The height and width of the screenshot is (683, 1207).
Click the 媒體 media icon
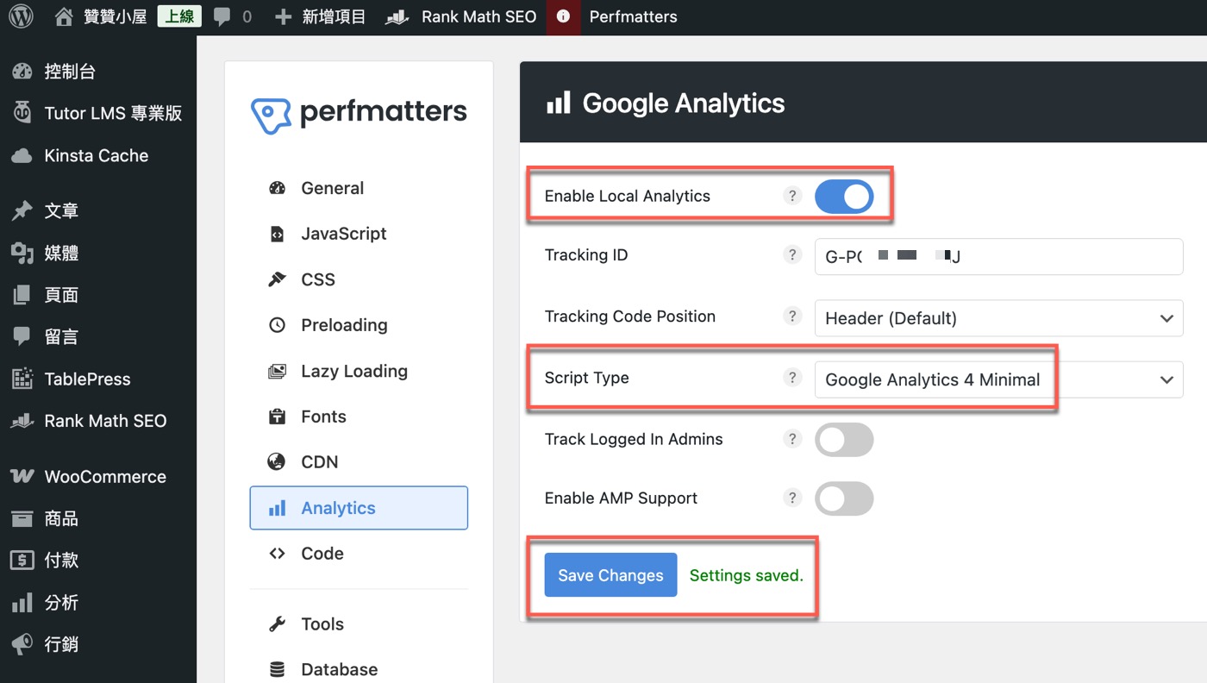click(x=22, y=253)
